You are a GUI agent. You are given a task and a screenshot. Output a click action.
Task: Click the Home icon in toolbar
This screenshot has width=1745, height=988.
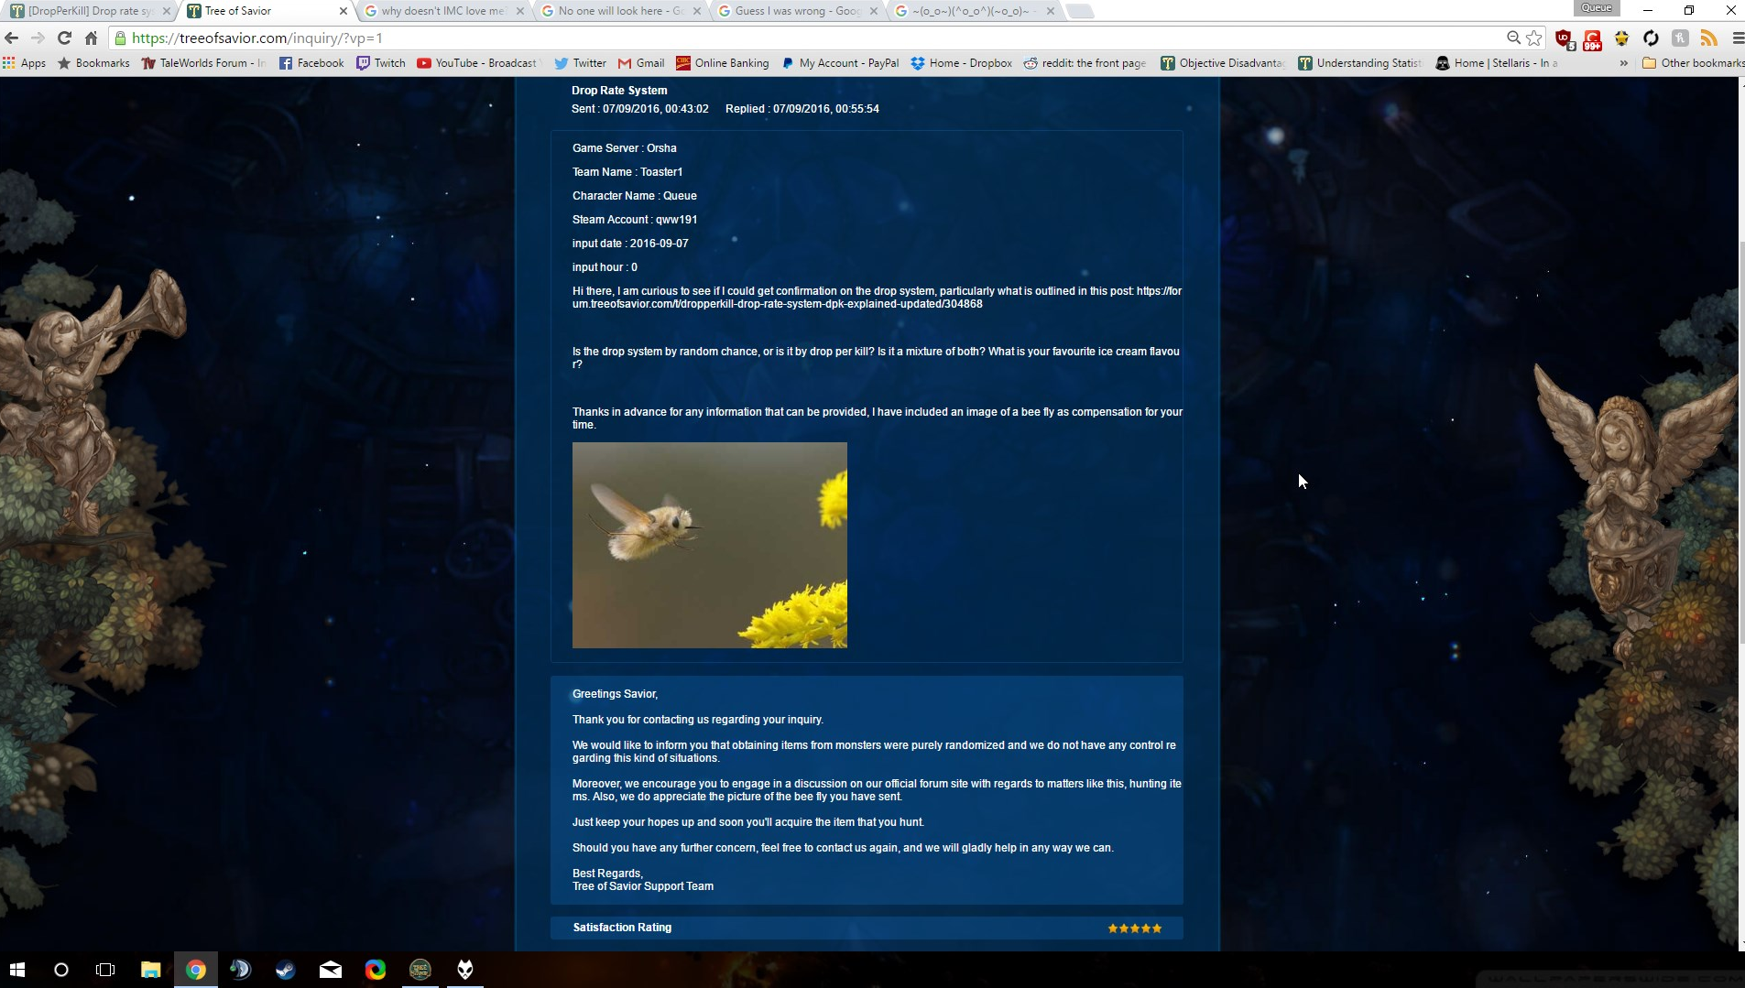pyautogui.click(x=91, y=38)
